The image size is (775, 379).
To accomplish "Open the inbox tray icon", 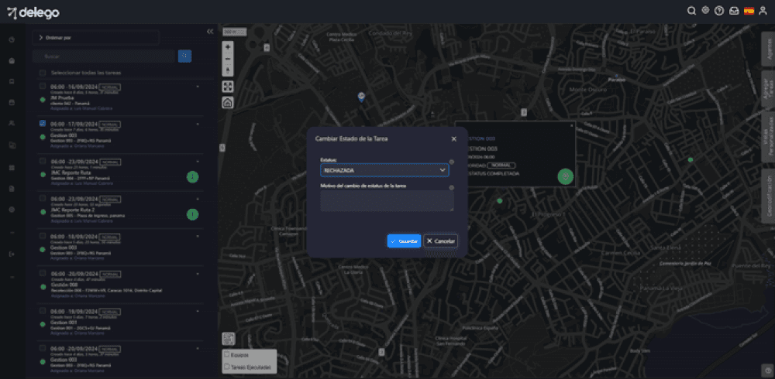I will 733,11.
